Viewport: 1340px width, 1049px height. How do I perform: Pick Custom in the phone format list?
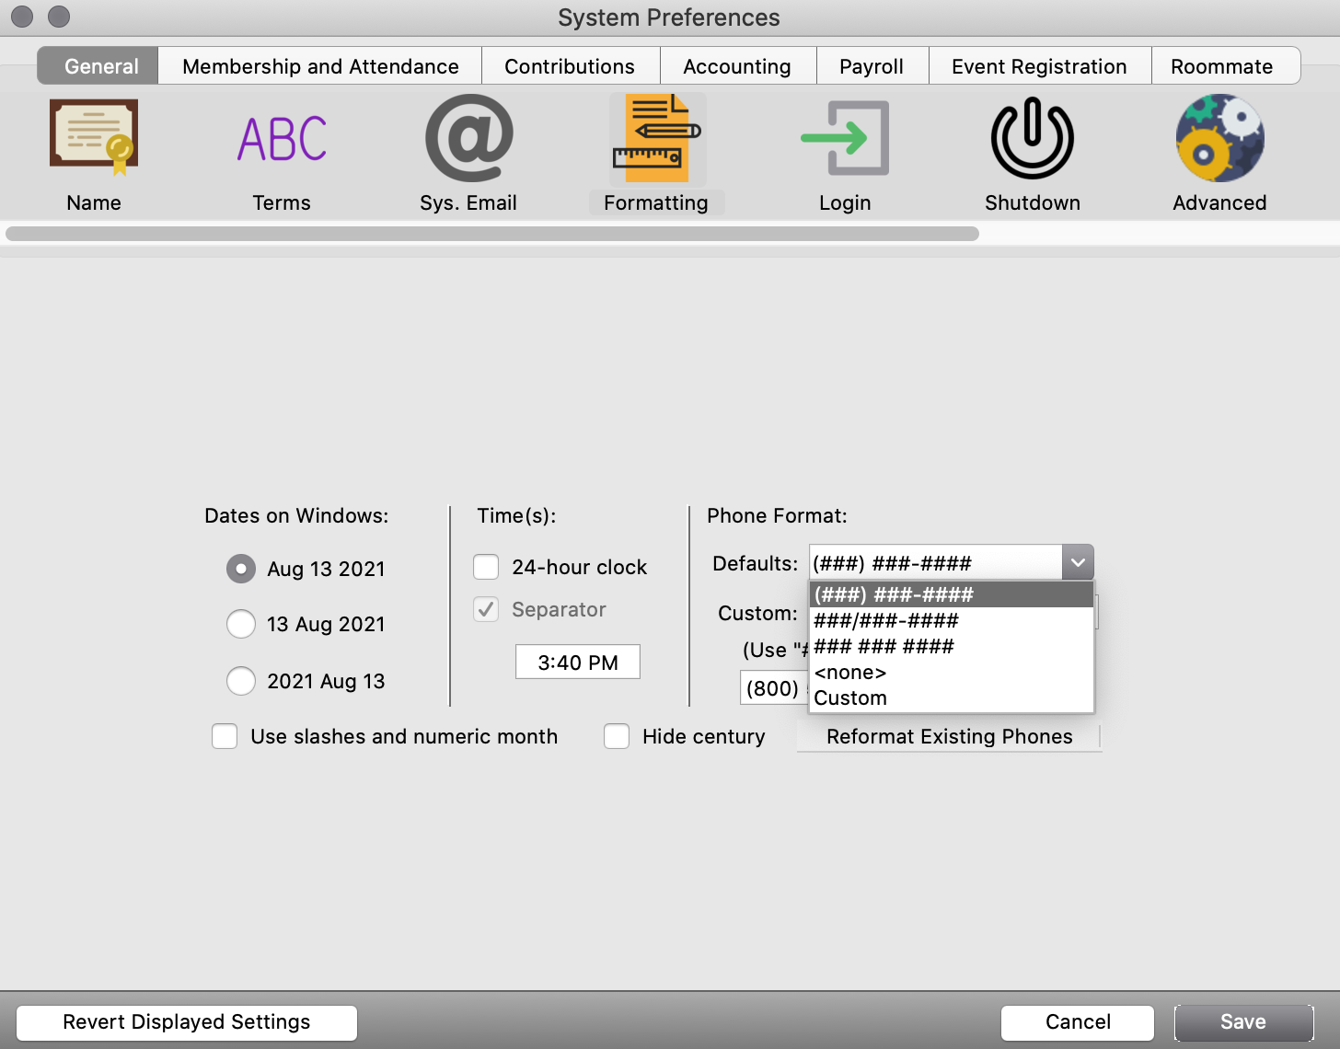click(x=850, y=698)
